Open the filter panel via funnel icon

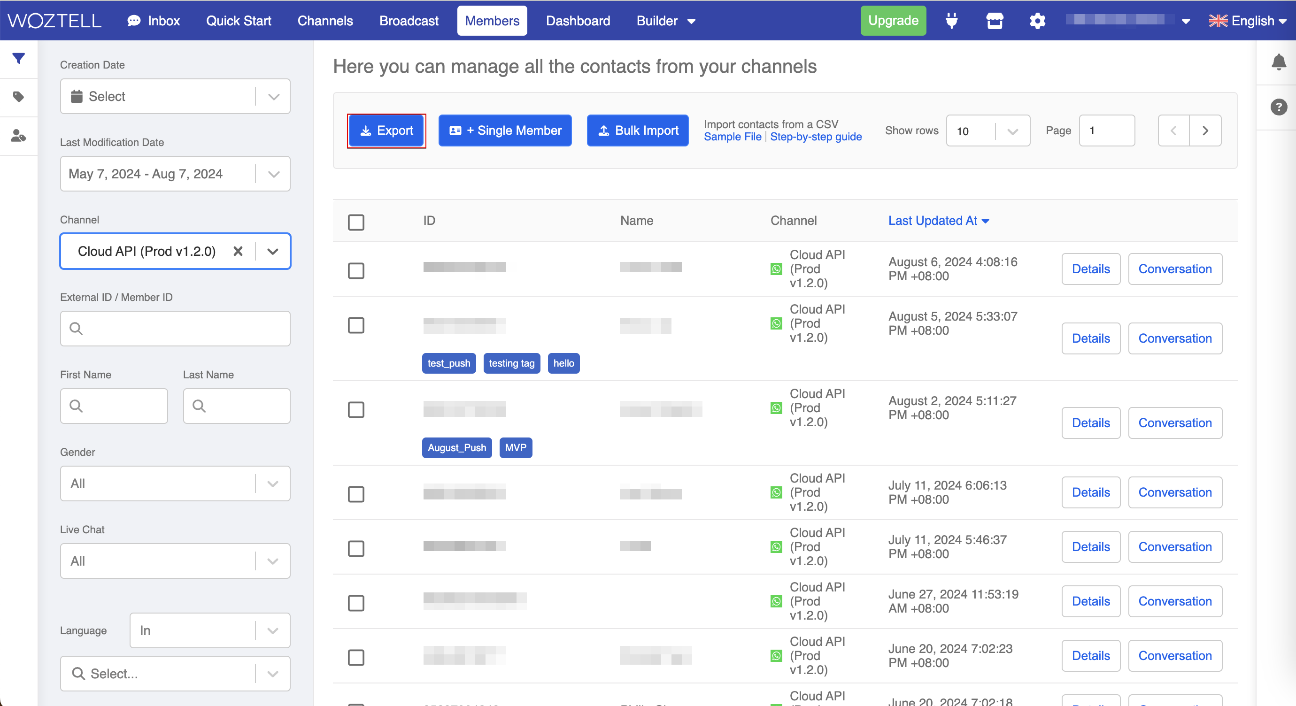[19, 58]
